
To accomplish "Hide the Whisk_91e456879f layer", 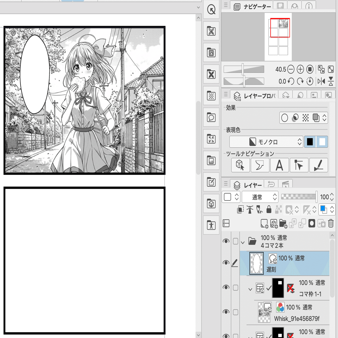I will click(x=226, y=312).
